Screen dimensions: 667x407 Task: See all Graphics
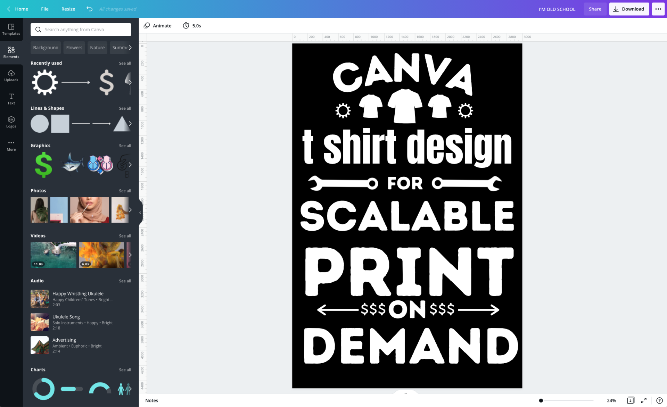tap(125, 146)
